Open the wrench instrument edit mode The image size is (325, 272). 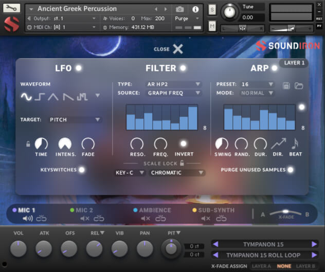12,8
